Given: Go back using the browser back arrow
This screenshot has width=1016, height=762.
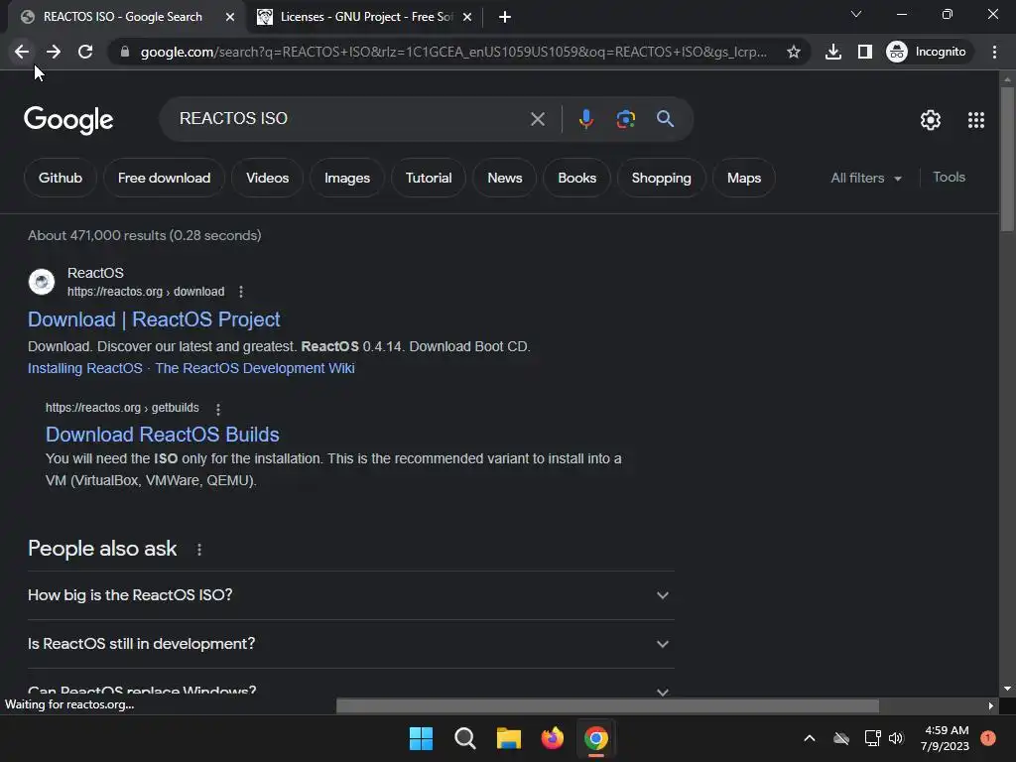Looking at the screenshot, I should (22, 52).
